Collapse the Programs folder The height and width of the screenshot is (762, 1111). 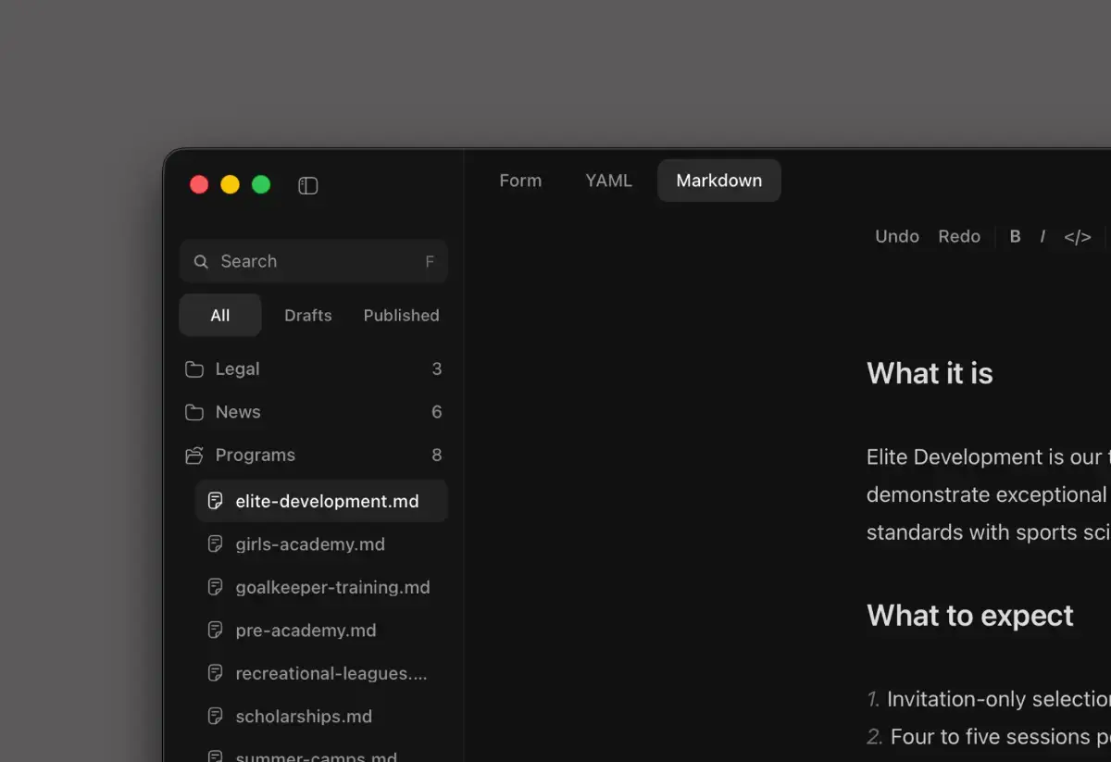[x=314, y=456]
